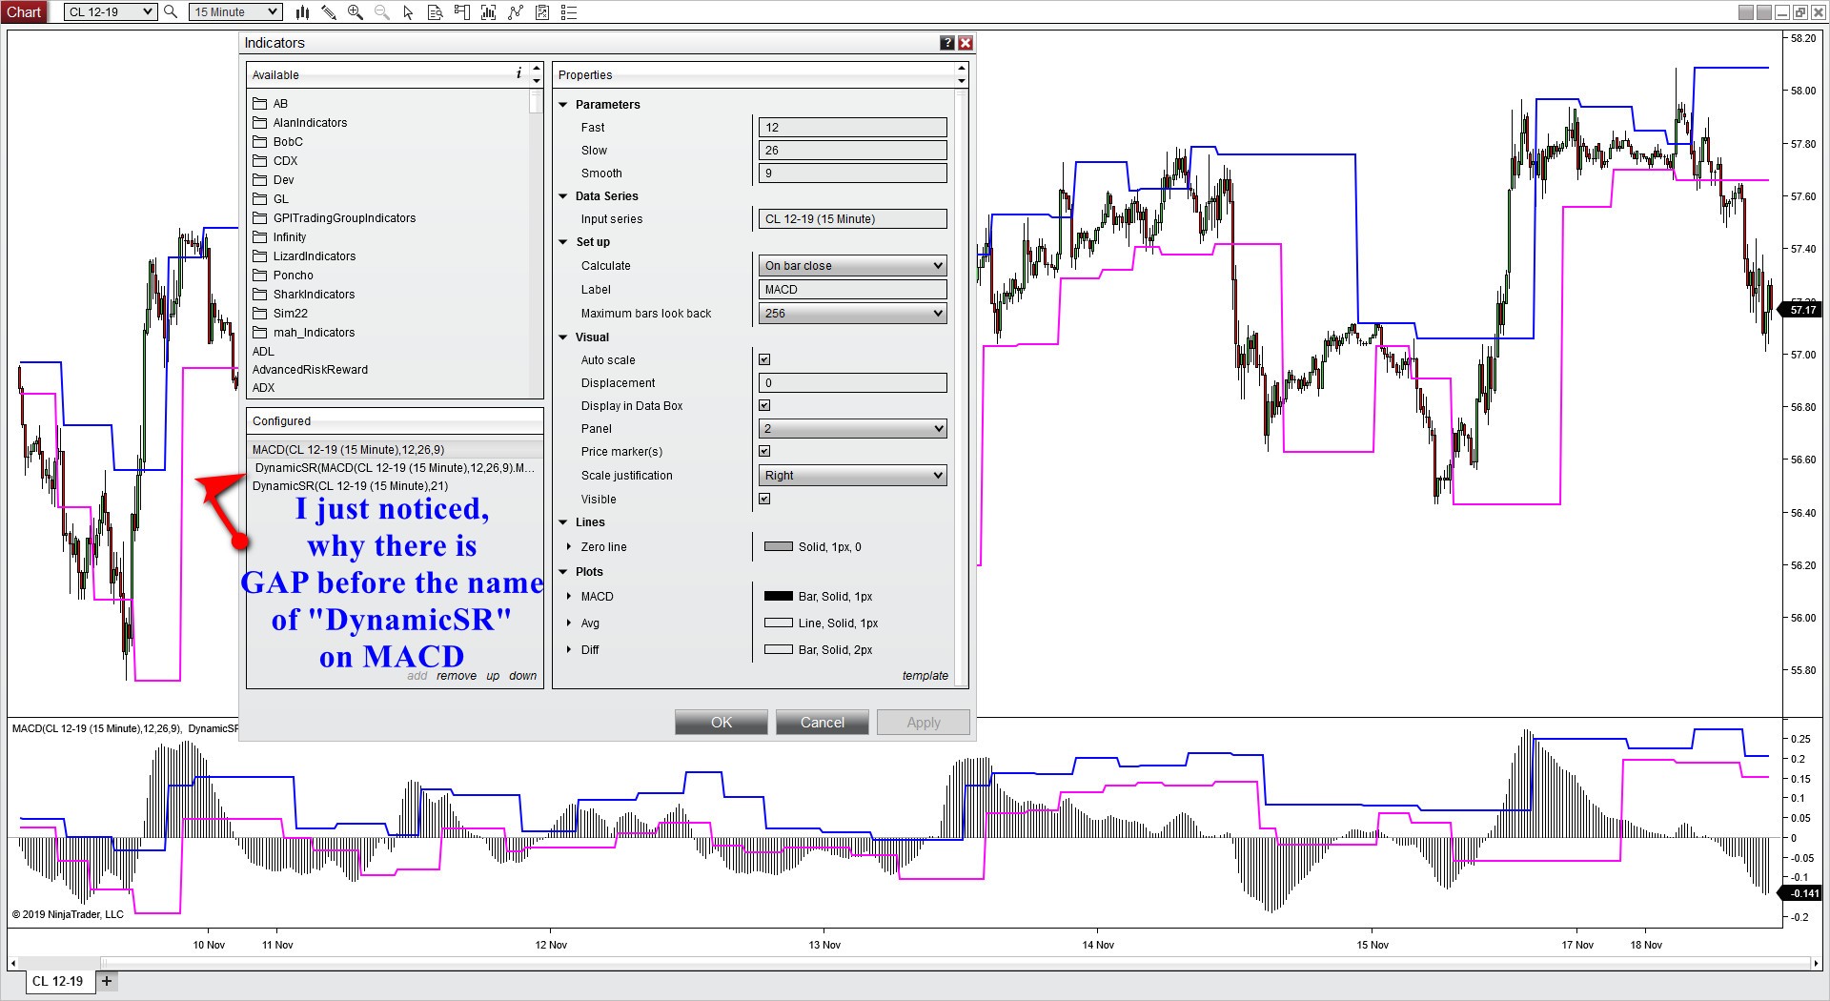Viewport: 1830px width, 1001px height.
Task: Expand the Diff plot settings
Action: click(x=569, y=649)
